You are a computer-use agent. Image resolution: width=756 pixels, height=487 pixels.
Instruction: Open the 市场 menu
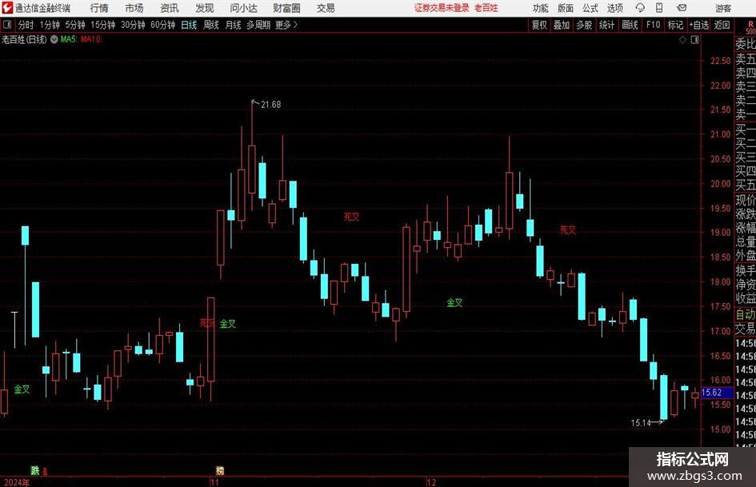(x=134, y=8)
